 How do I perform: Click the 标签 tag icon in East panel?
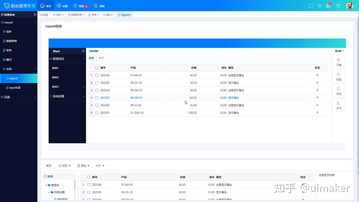click(339, 76)
